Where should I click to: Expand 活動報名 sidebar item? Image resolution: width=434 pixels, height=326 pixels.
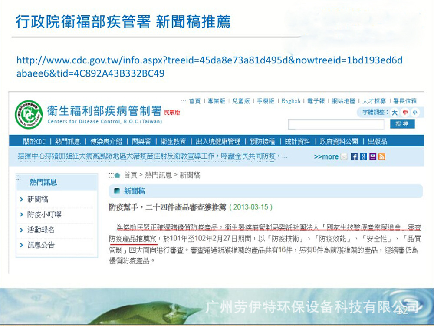[41, 230]
